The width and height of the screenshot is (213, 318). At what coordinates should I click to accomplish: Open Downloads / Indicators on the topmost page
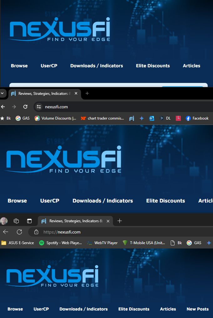[x=97, y=66]
